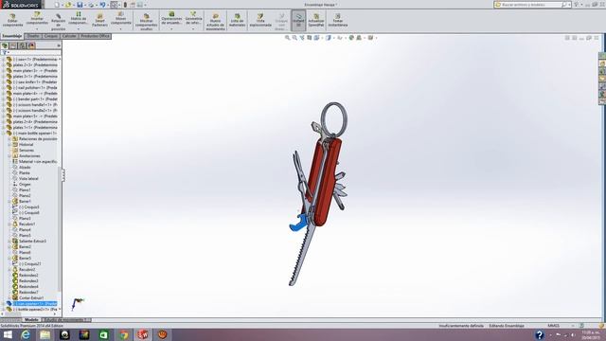Expand the Anotaciones folder
Image resolution: width=606 pixels, height=341 pixels.
tap(10, 155)
